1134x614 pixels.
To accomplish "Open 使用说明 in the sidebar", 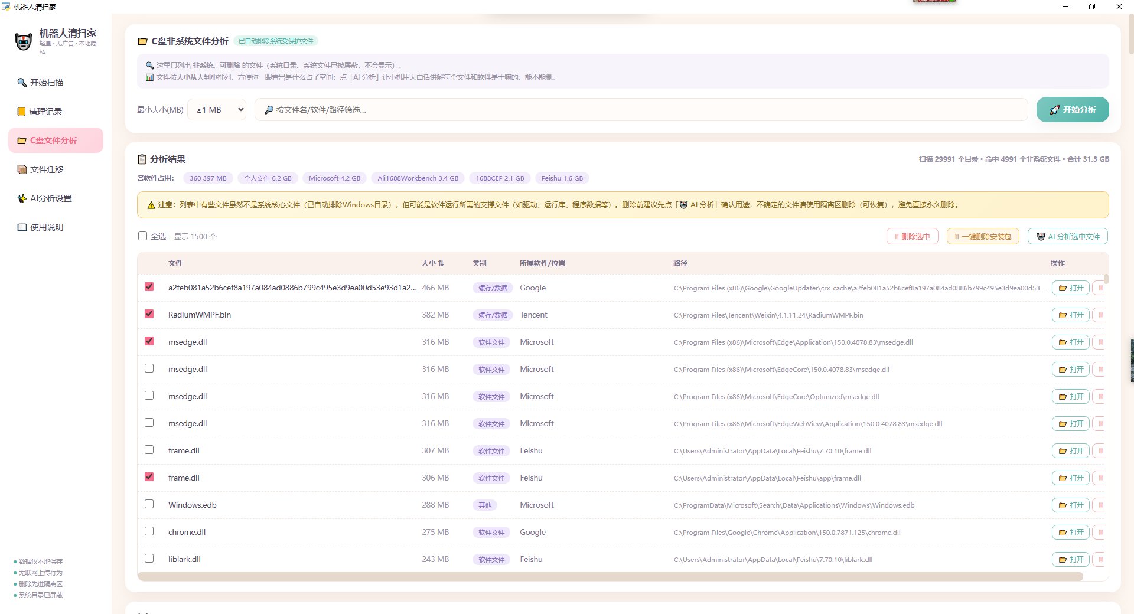I will (56, 227).
